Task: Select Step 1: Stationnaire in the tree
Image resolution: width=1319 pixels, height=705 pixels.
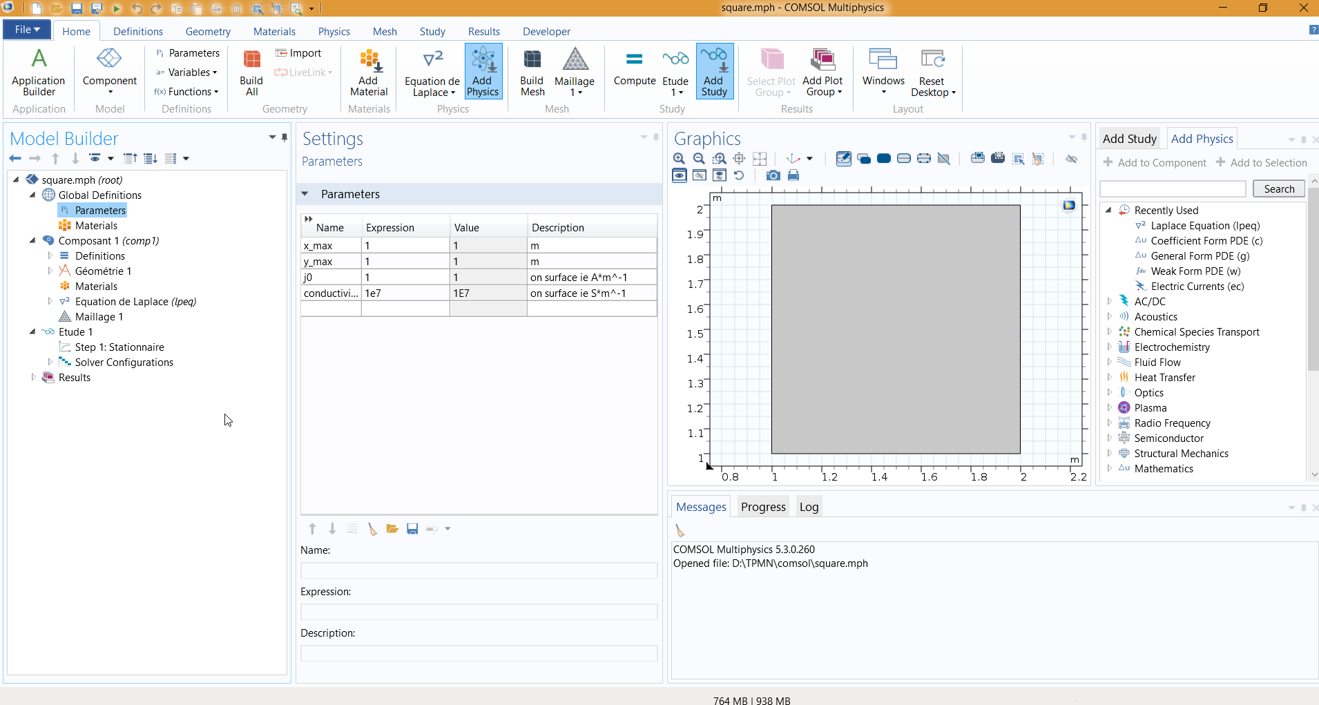Action: click(x=119, y=347)
